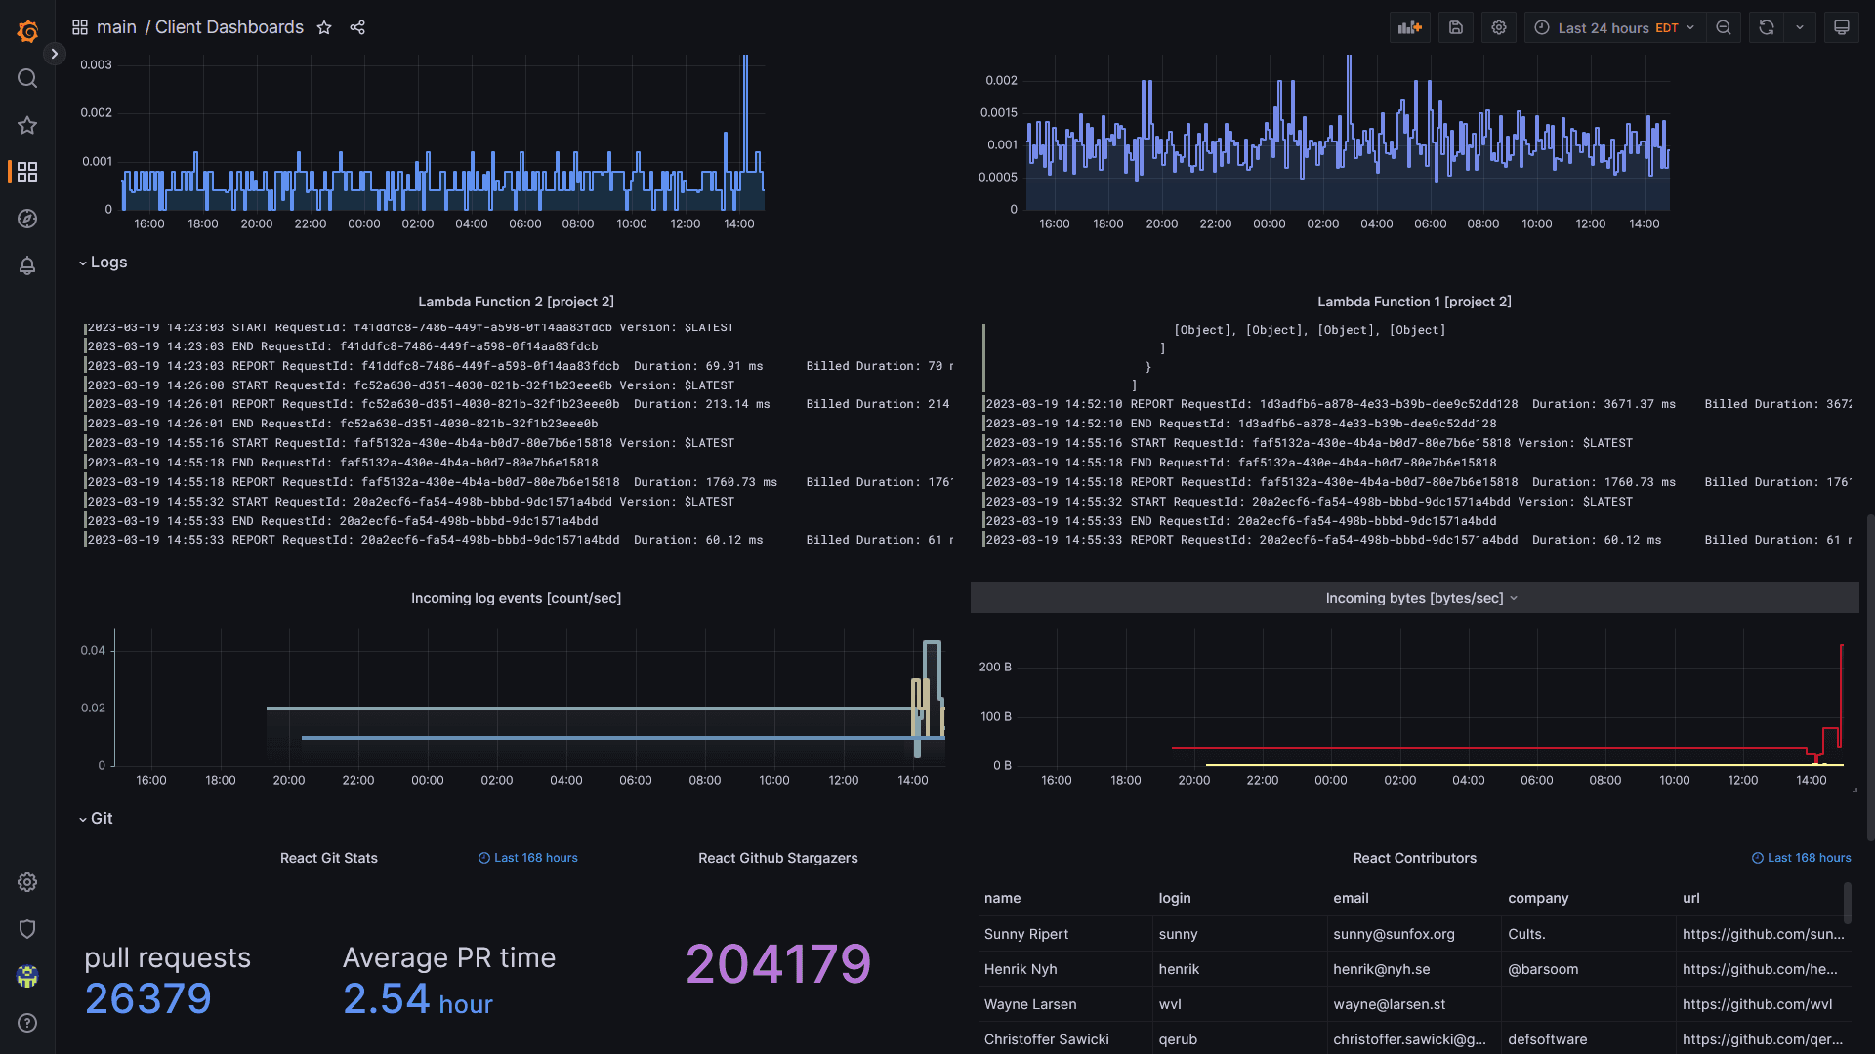Refresh dashboard with refresh icon
Image resolution: width=1875 pixels, height=1054 pixels.
click(1767, 27)
